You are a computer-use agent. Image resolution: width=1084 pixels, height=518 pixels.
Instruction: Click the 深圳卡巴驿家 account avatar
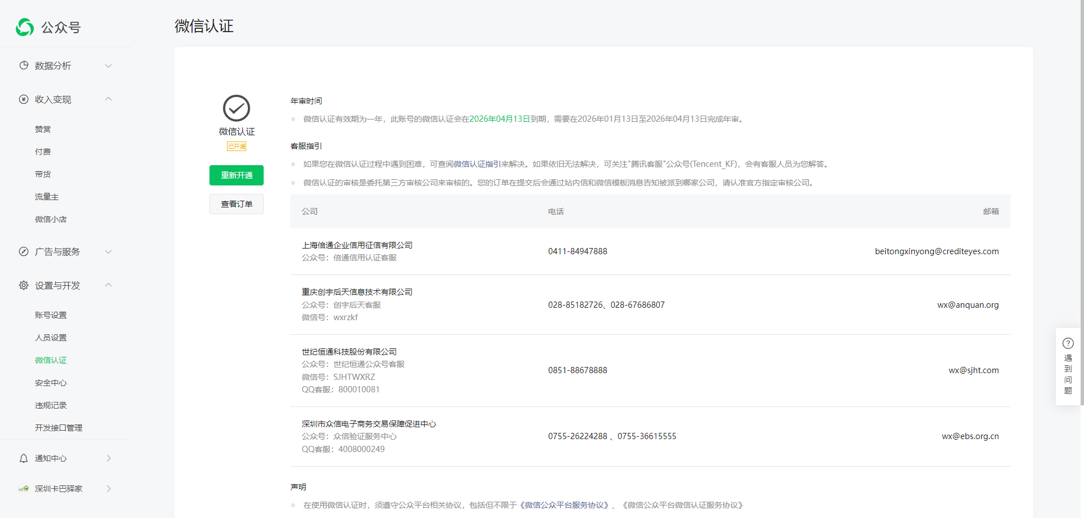(x=24, y=489)
